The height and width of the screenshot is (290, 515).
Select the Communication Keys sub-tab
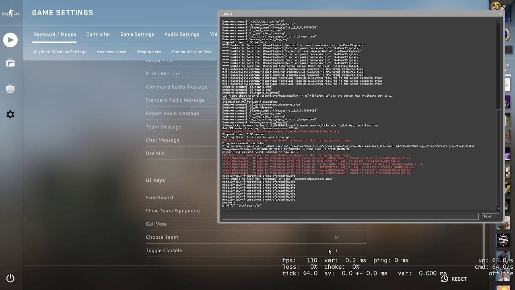[192, 52]
